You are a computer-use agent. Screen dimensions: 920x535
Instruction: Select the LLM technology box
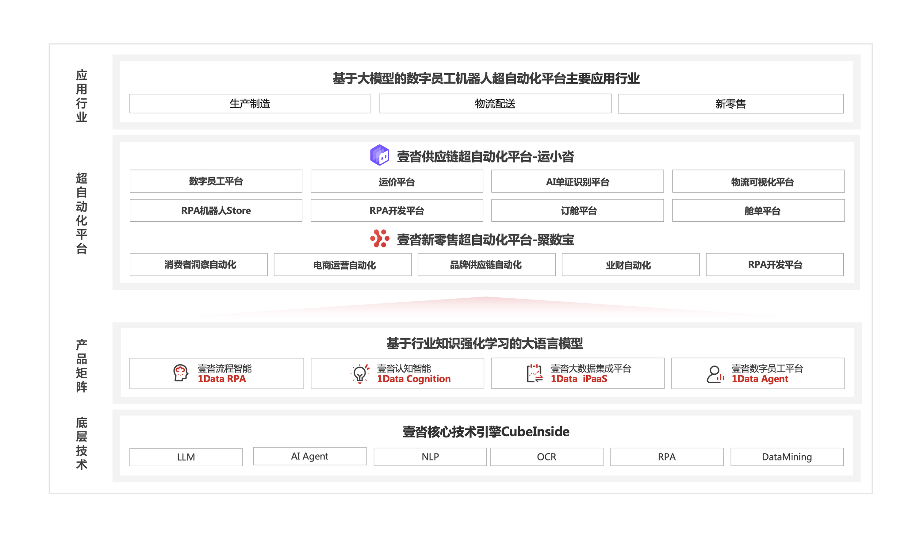(186, 457)
